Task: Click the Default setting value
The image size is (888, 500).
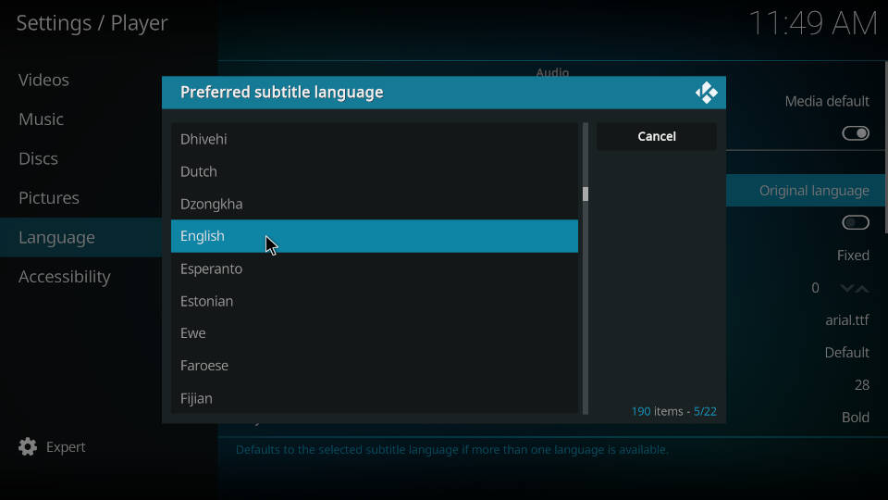Action: tap(846, 353)
